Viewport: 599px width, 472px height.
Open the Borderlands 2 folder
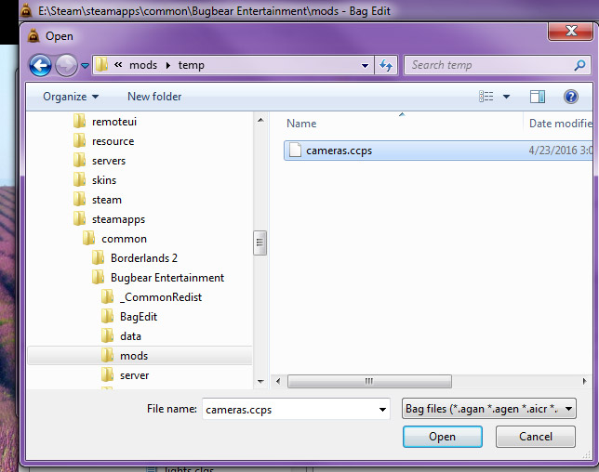click(x=144, y=258)
